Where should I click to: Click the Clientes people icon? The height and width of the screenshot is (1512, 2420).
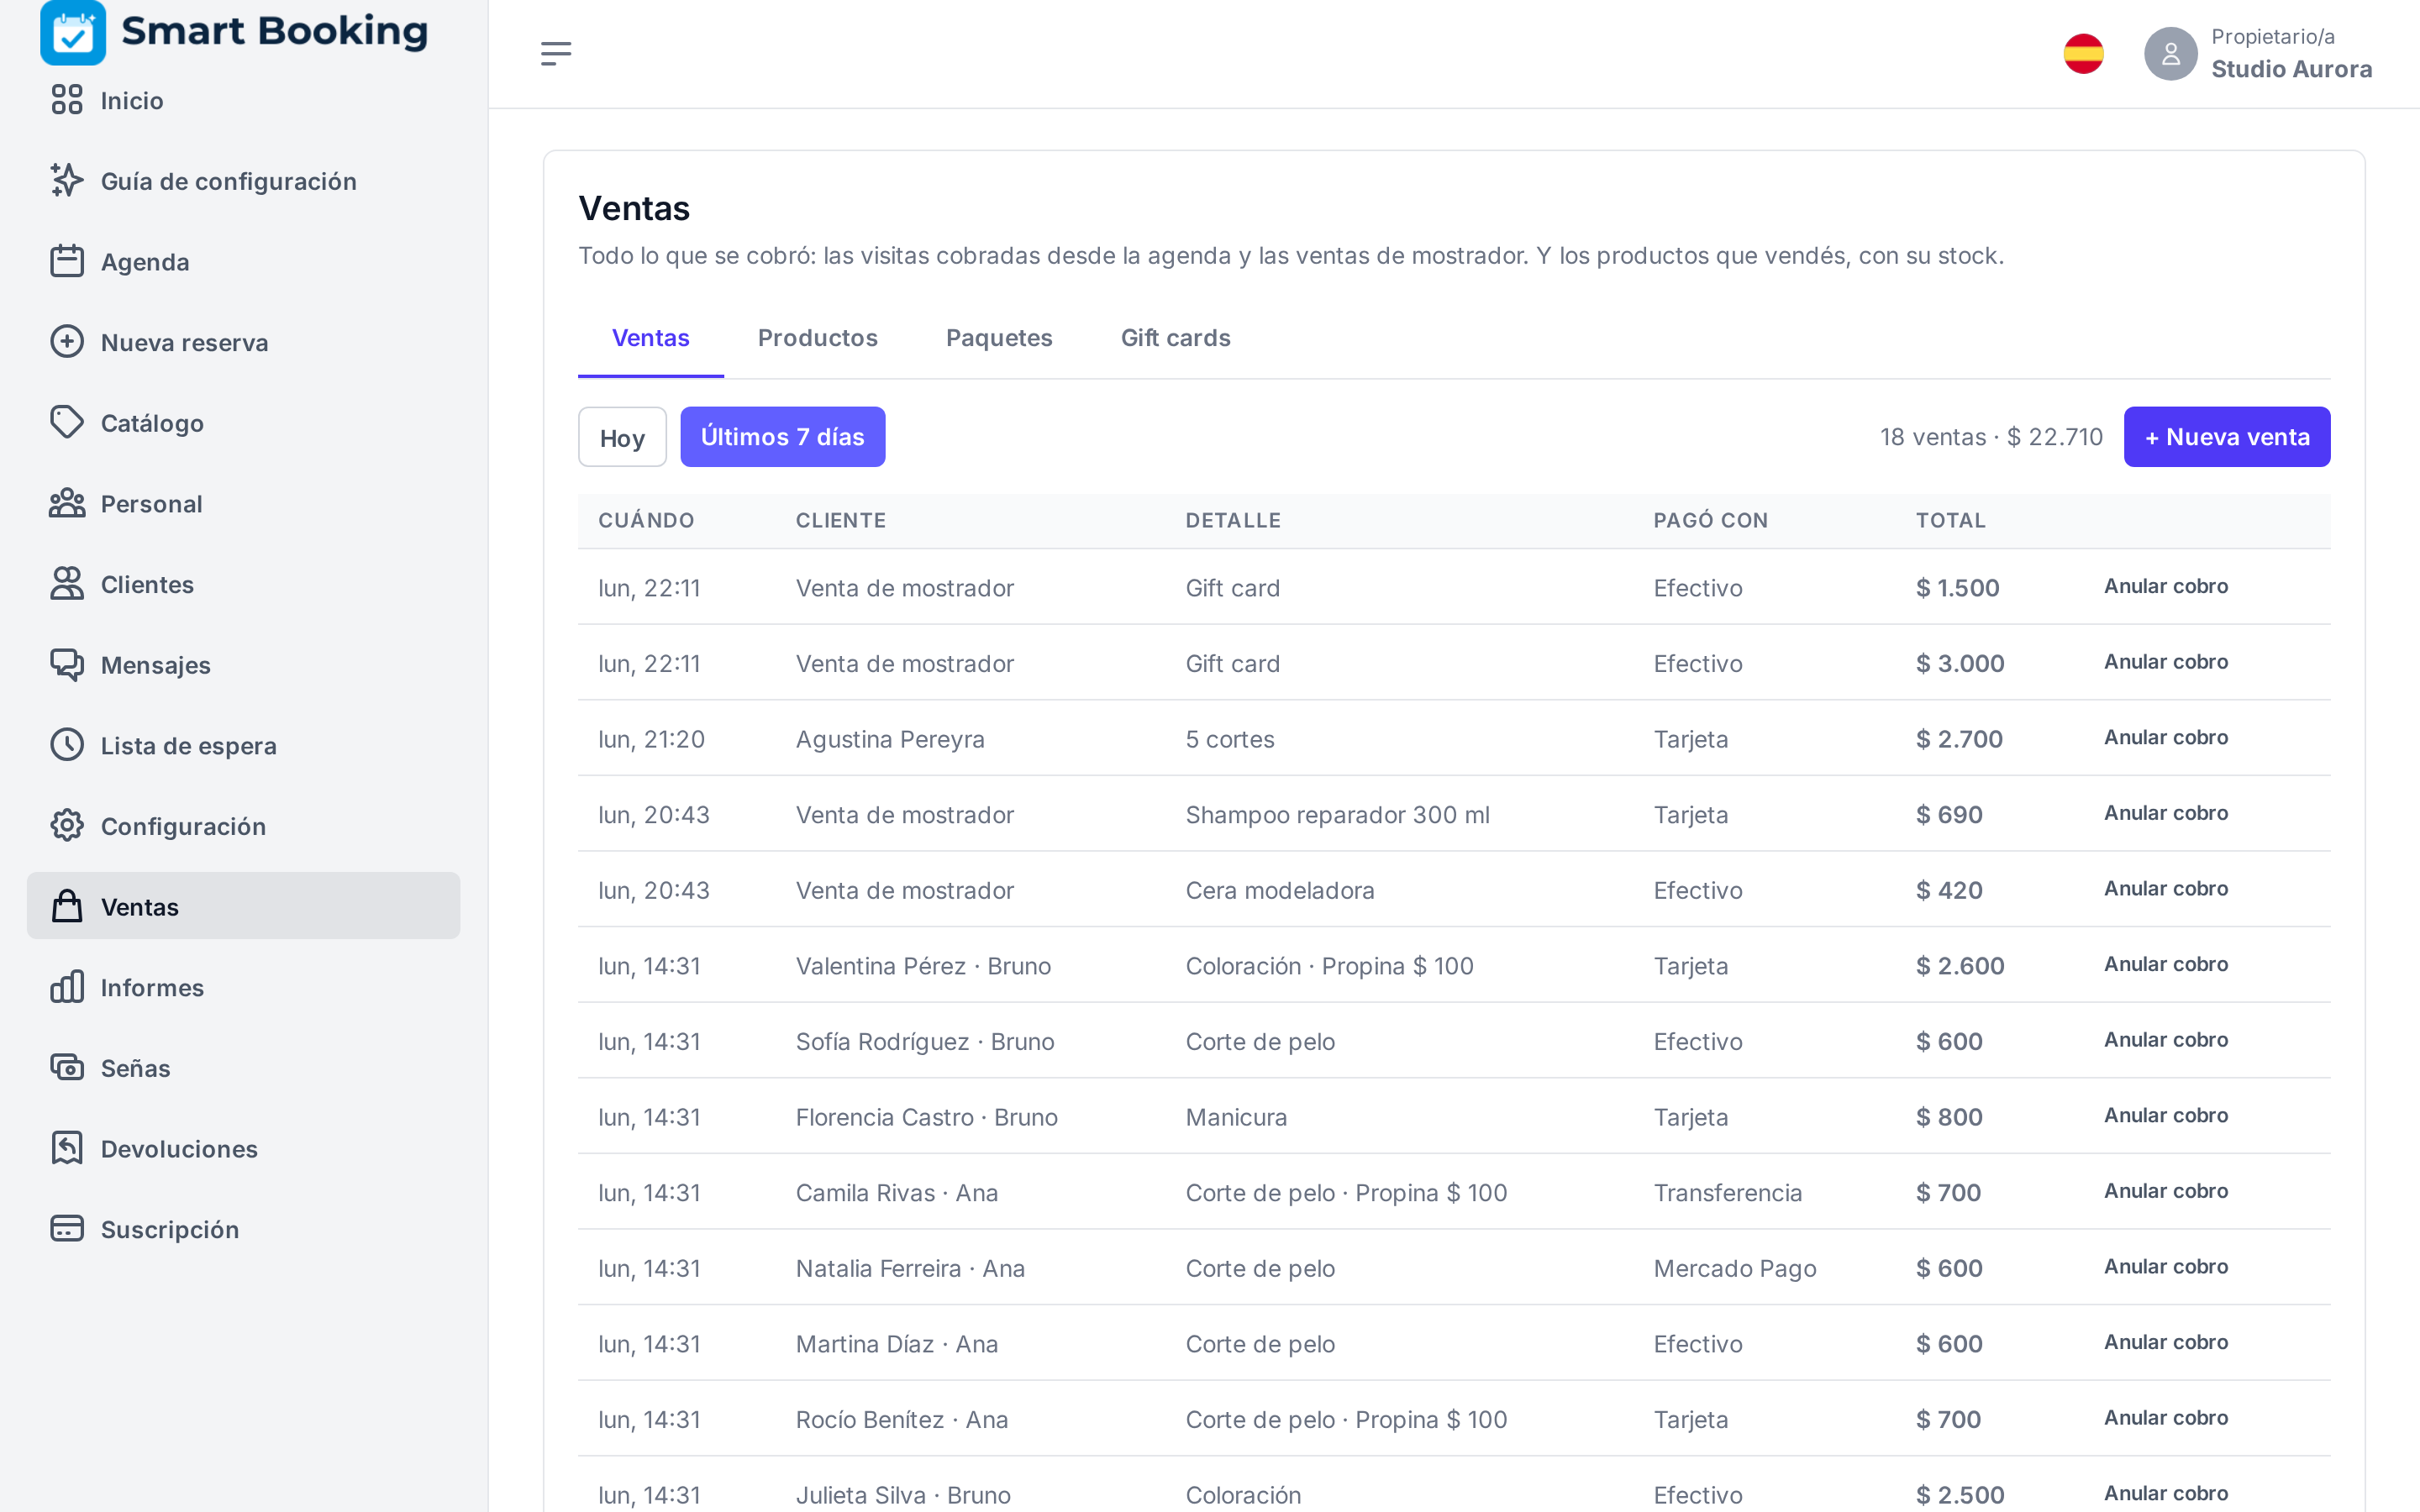pos(67,584)
